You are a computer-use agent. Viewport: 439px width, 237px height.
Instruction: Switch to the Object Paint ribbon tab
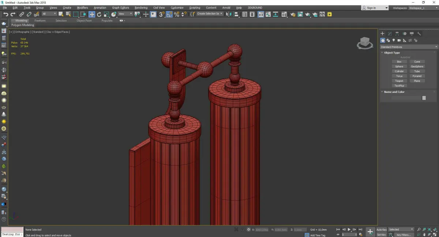point(84,21)
